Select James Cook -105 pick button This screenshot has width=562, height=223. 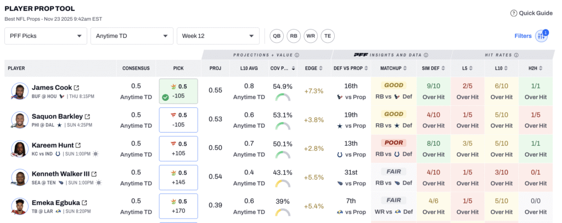[x=178, y=92]
